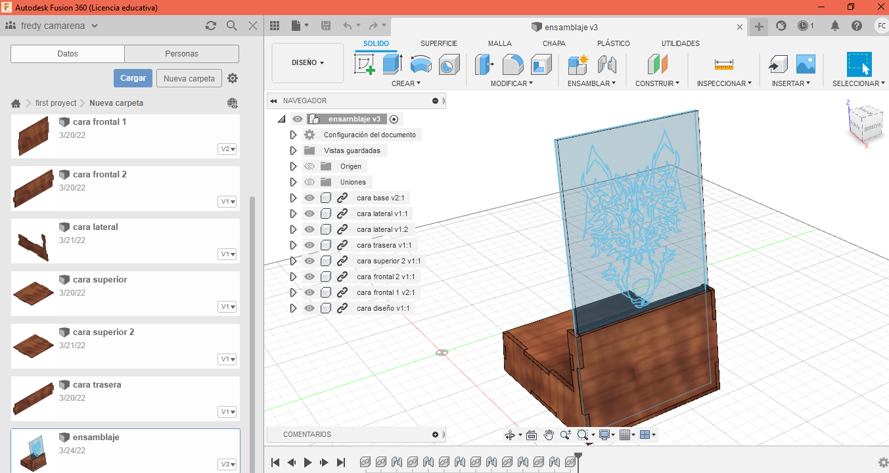Select the Fillet tool icon
Viewport: 889px width, 473px height.
pos(513,64)
